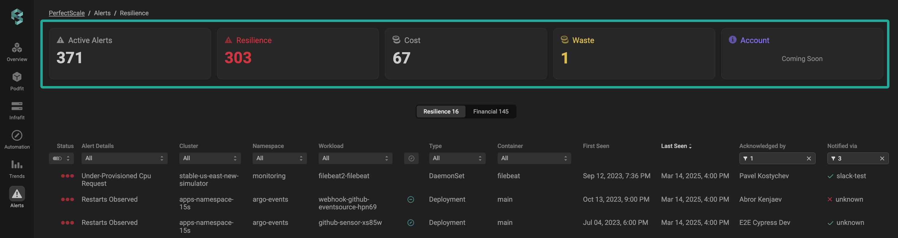Screen dimensions: 898x238
Task: Clear the Notified via filter
Action: [882, 159]
